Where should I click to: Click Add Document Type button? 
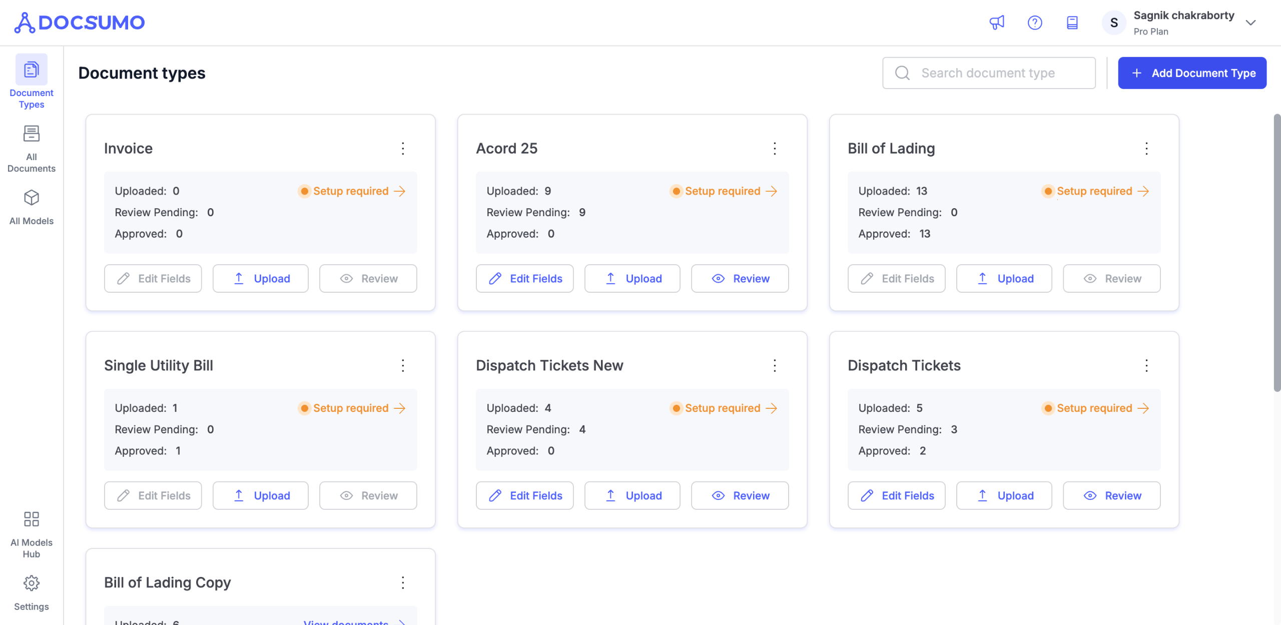coord(1192,73)
